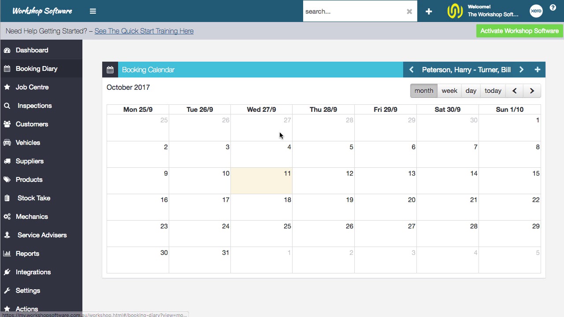The image size is (564, 317).
Task: Select calendar day 19
Action: tap(323, 207)
